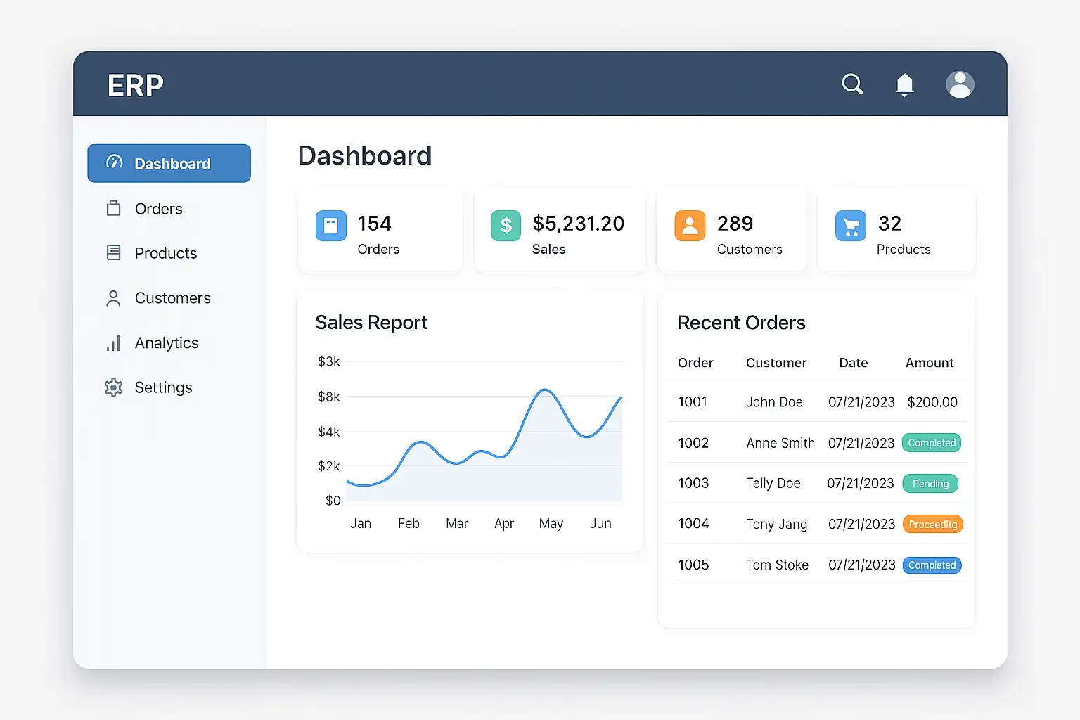Click the blue cart Products icon
Image resolution: width=1080 pixels, height=720 pixels.
pyautogui.click(x=851, y=226)
